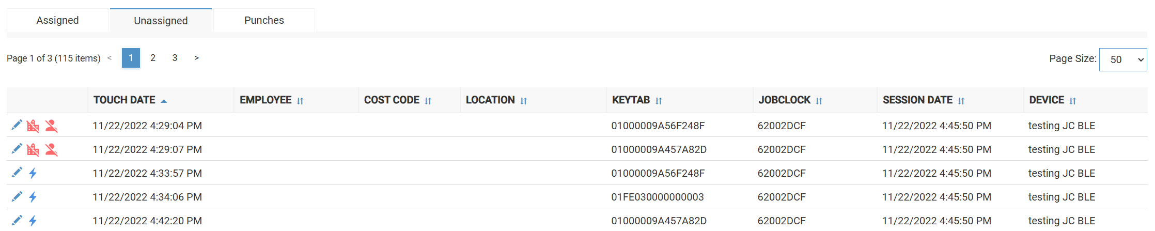Sort by Location column arrows
Viewport: 1155px width, 231px height.
pos(524,101)
